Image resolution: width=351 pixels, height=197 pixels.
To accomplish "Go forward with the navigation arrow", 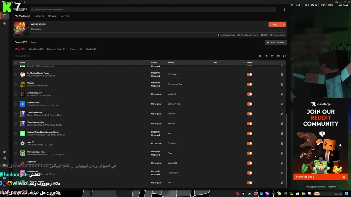I will coord(24,2).
